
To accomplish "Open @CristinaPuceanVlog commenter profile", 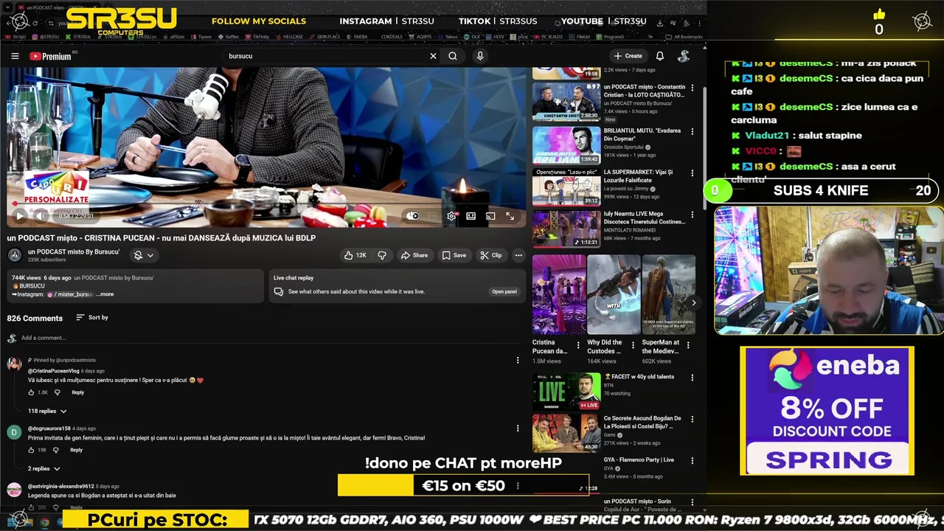I will point(53,371).
